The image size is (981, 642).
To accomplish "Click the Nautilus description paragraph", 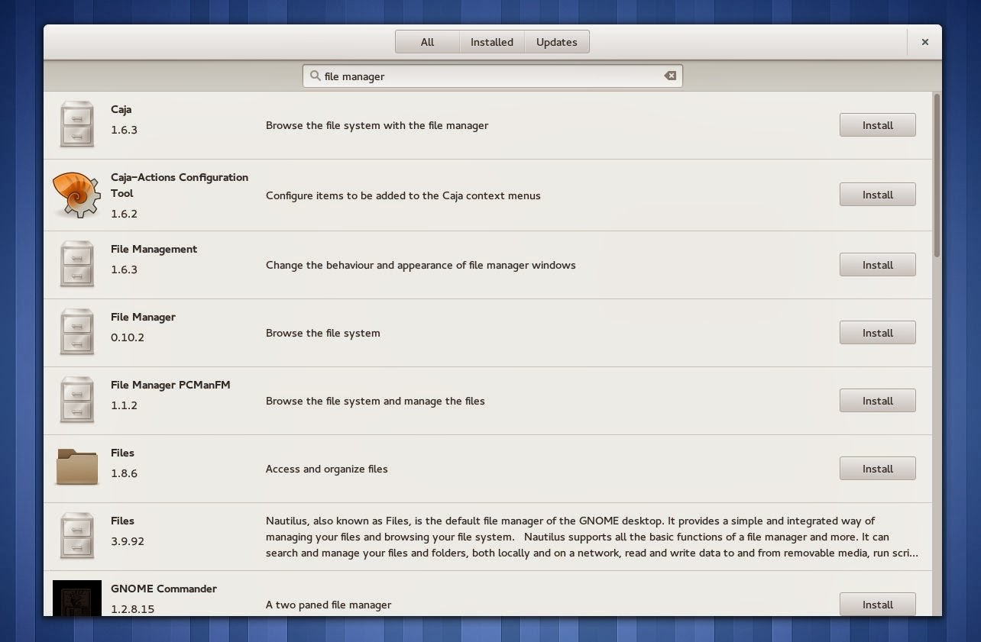I will tap(592, 537).
